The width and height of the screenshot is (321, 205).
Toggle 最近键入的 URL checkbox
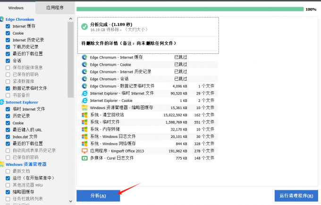8,130
